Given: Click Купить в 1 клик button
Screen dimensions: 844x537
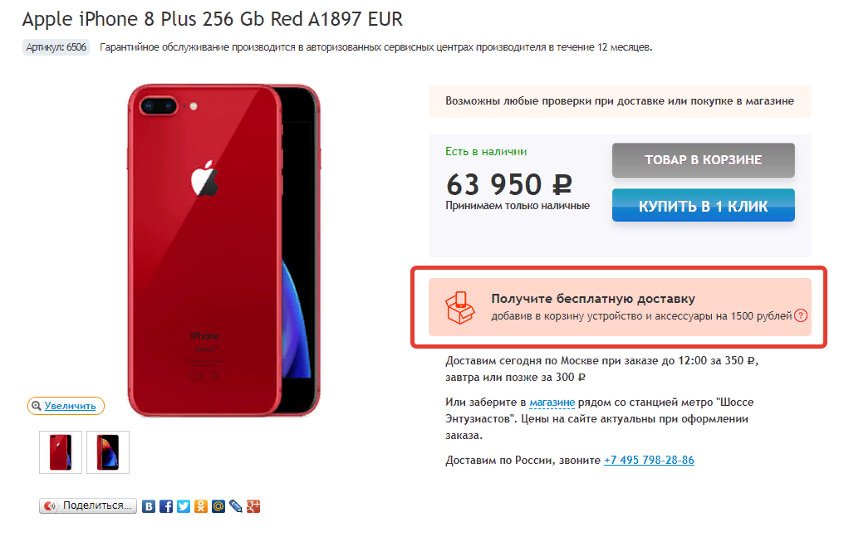Looking at the screenshot, I should click(703, 205).
